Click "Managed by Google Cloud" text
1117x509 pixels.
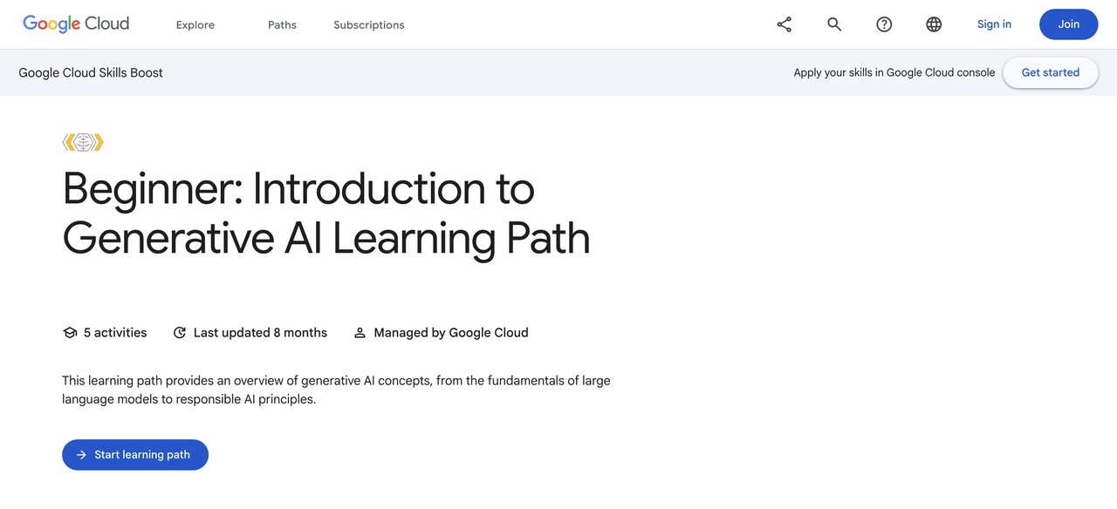point(451,333)
